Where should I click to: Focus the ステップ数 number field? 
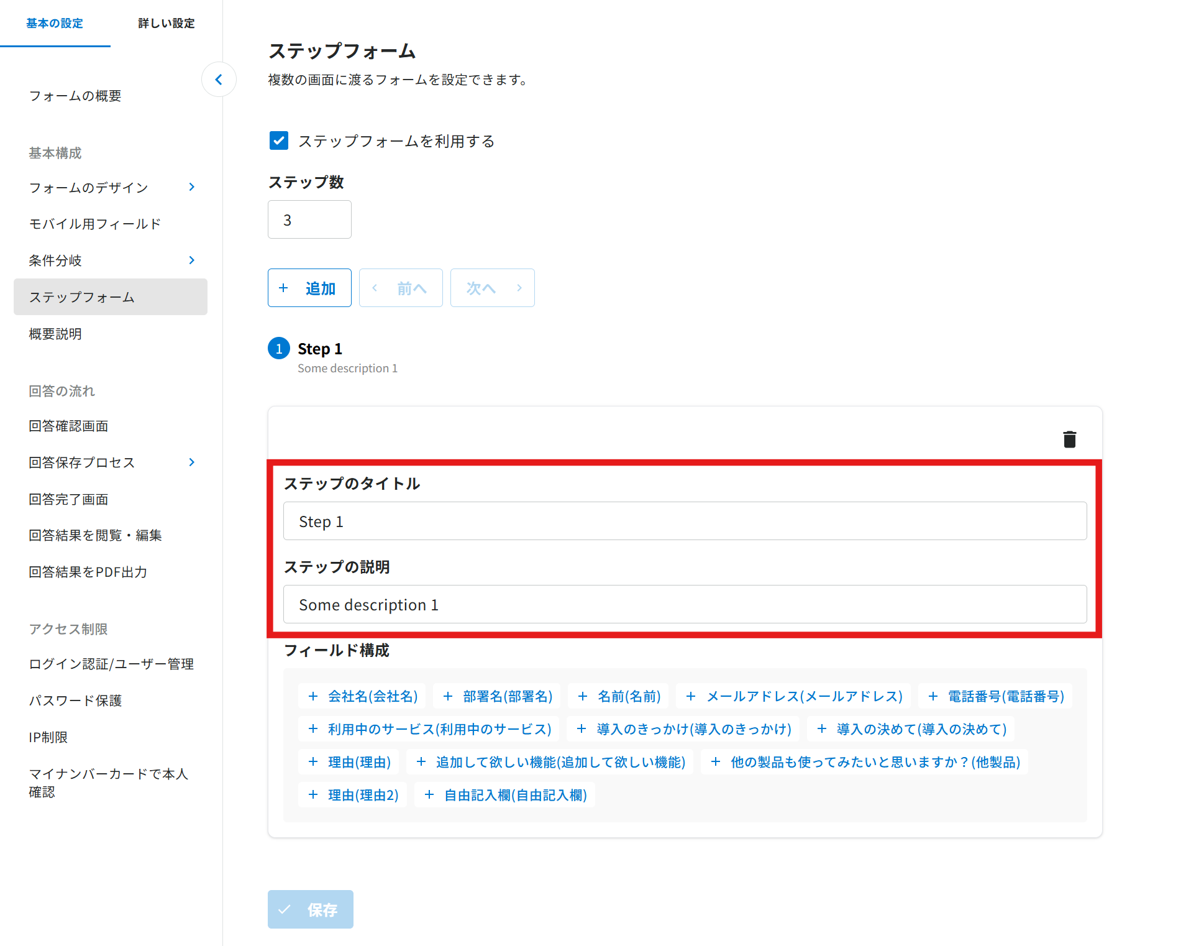pyautogui.click(x=309, y=219)
